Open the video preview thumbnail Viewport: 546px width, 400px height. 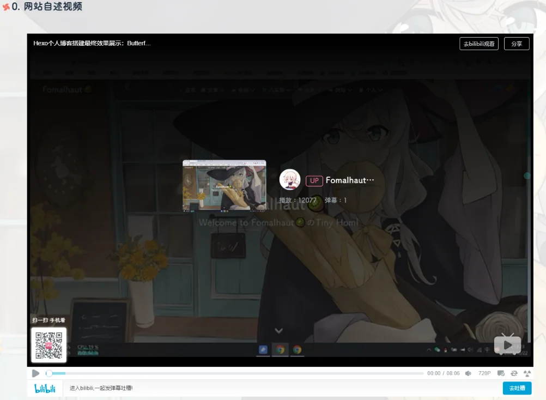click(224, 185)
